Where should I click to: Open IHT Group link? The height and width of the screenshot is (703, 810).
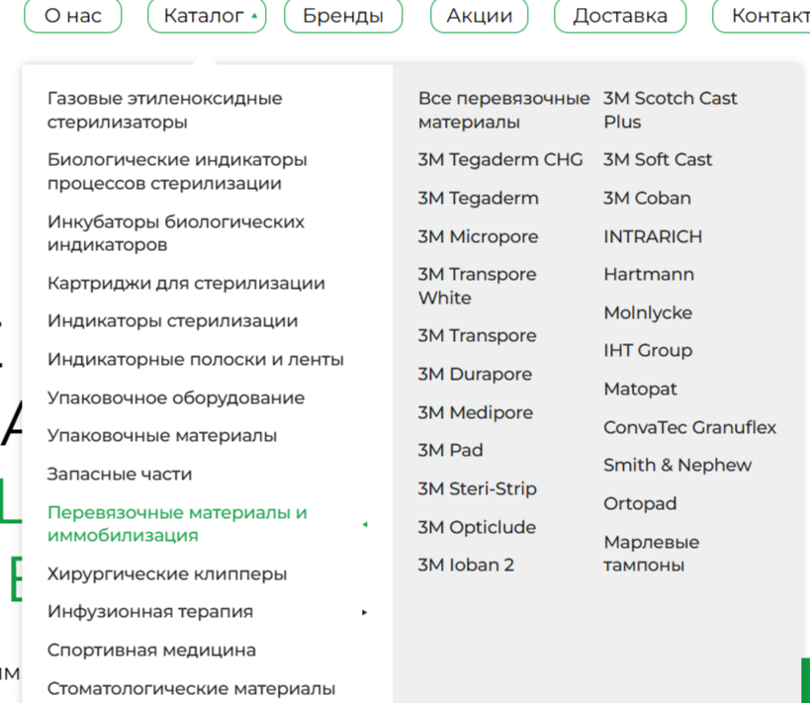tap(648, 351)
